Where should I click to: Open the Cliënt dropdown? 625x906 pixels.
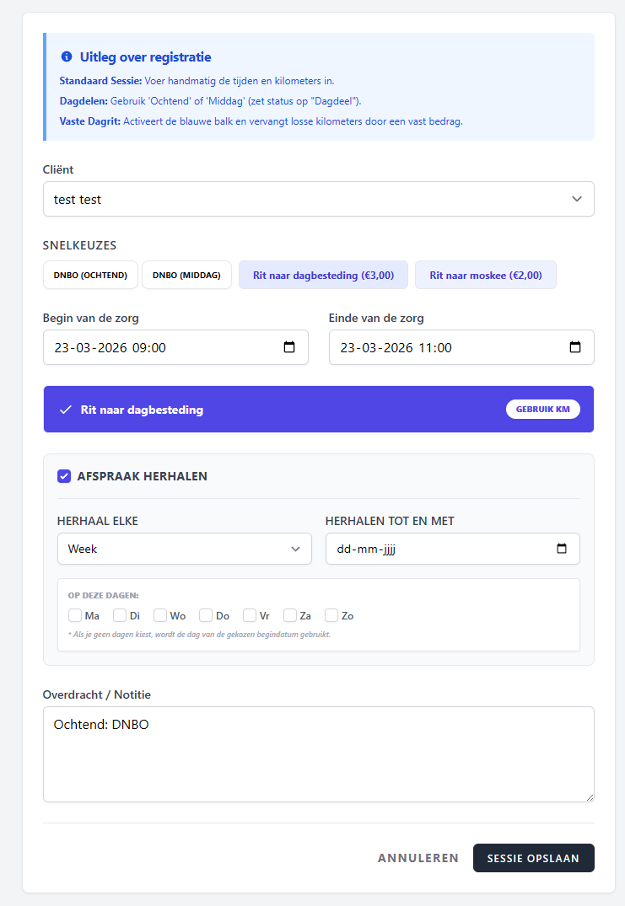point(318,200)
